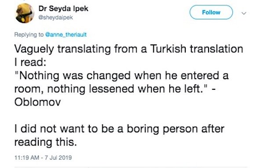Click the "I did not want" sentence
Screen dimensions: 264x168
point(119,129)
